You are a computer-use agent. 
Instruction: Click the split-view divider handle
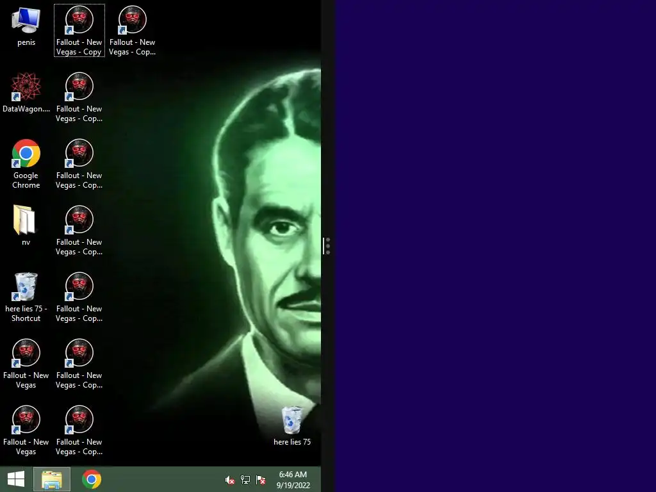[327, 246]
